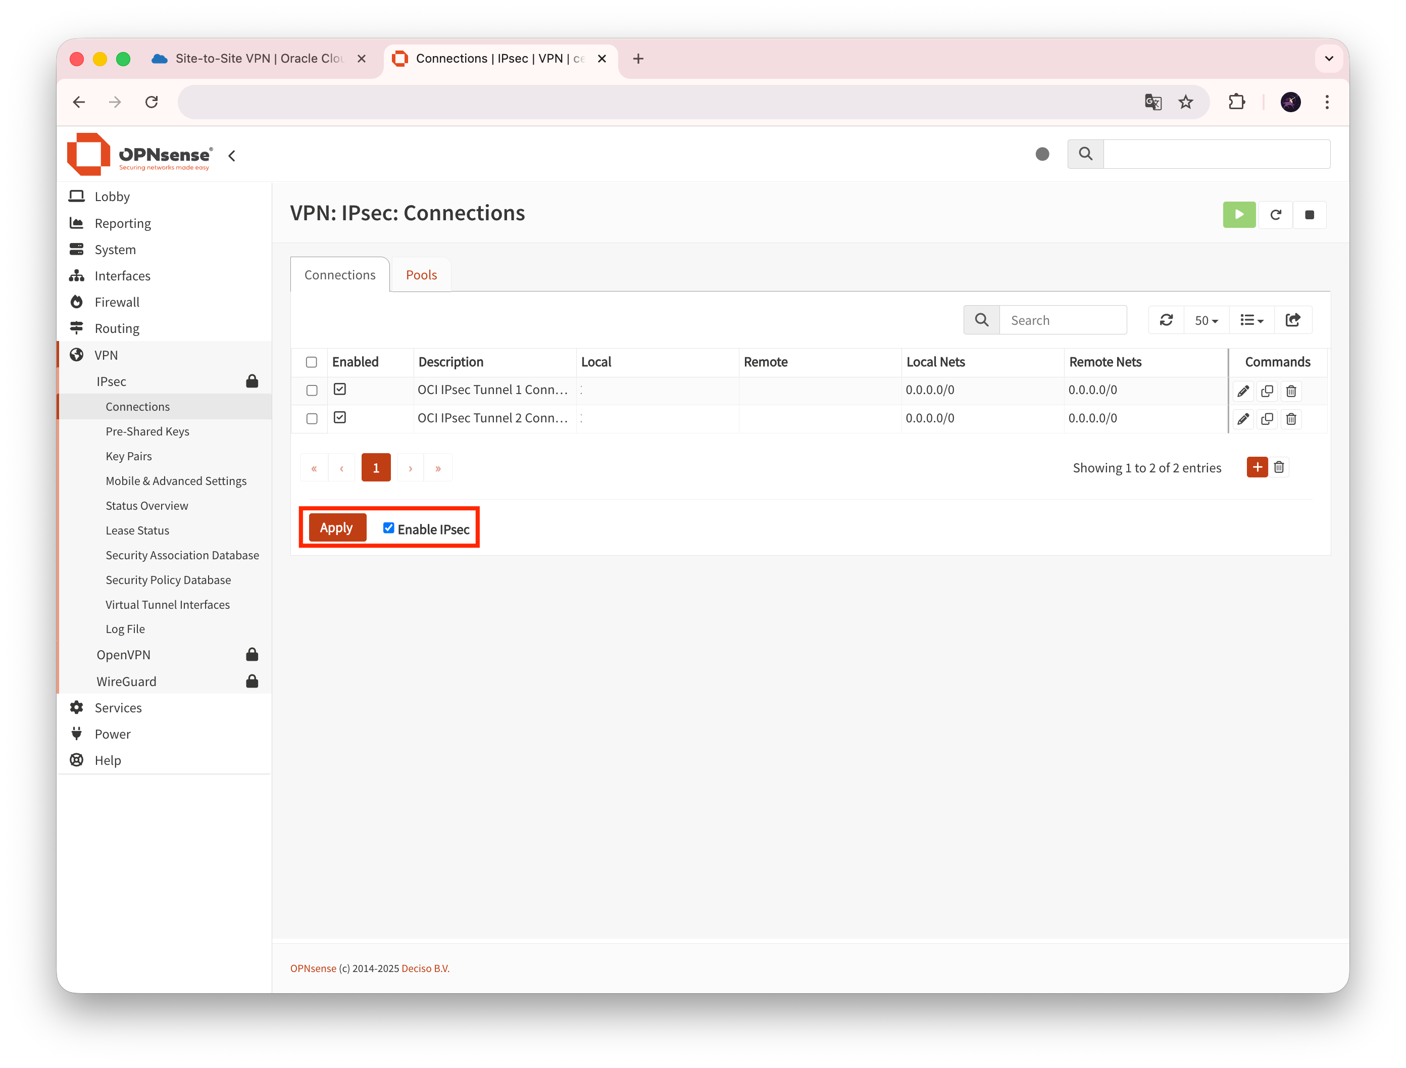
Task: Select the OCI IPsec Tunnel 2 row checkbox
Action: 312,419
